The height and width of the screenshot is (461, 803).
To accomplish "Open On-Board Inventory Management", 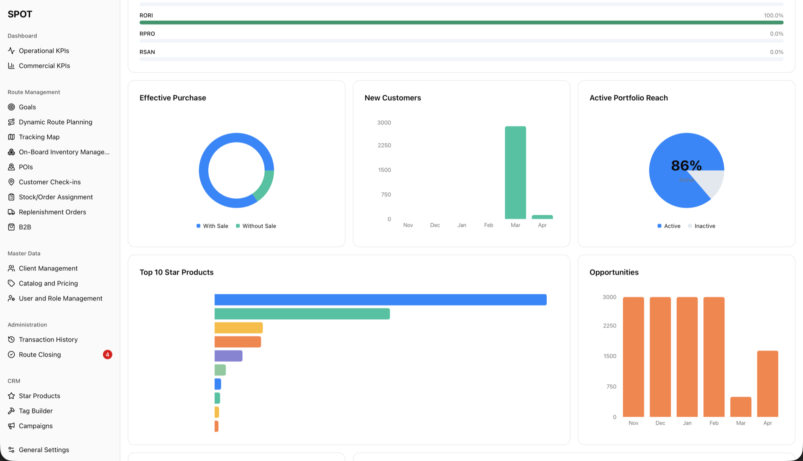I will point(64,152).
